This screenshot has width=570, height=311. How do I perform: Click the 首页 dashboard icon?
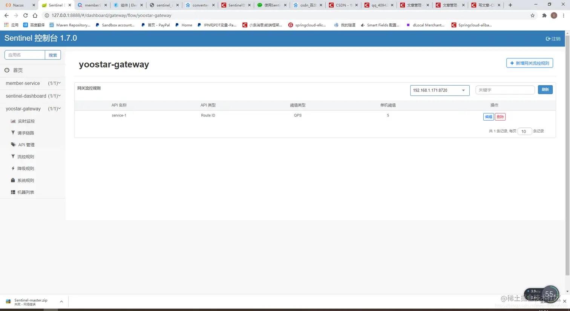pos(7,70)
